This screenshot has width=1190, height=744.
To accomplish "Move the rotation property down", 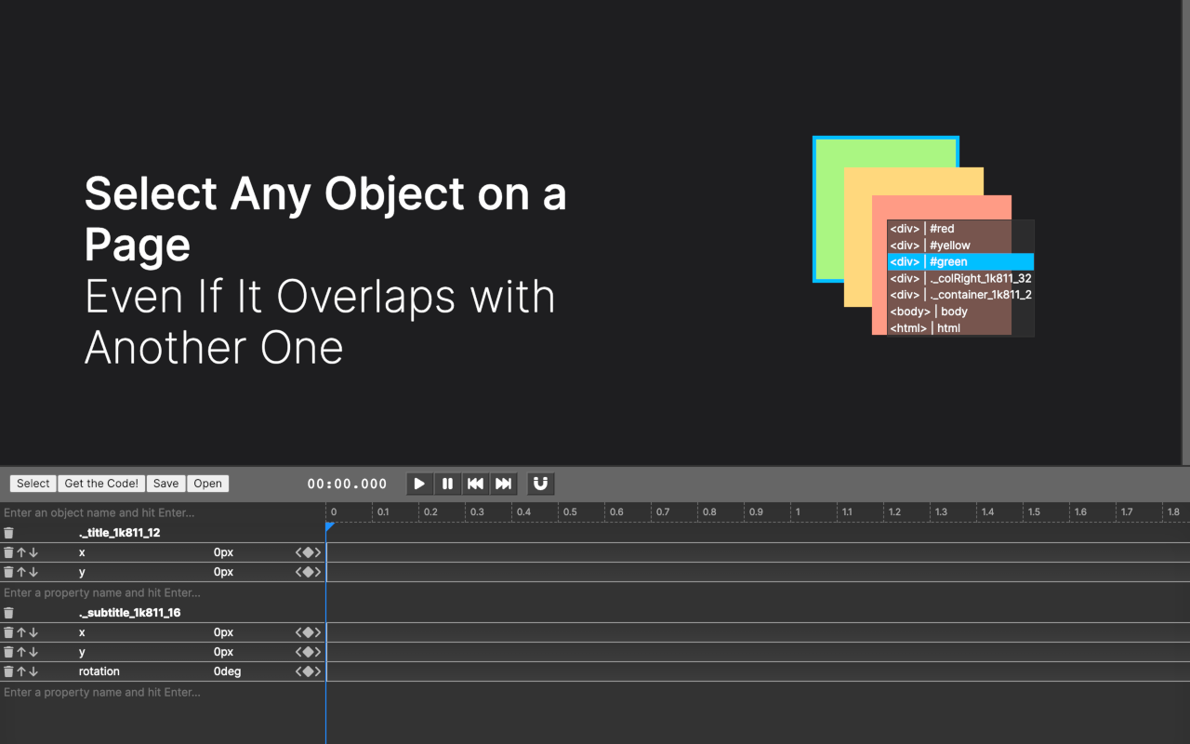I will pyautogui.click(x=33, y=671).
